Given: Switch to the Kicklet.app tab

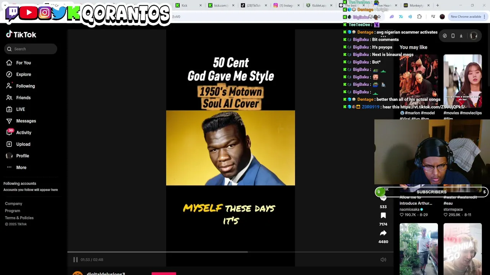Looking at the screenshot, I should pos(319,5).
